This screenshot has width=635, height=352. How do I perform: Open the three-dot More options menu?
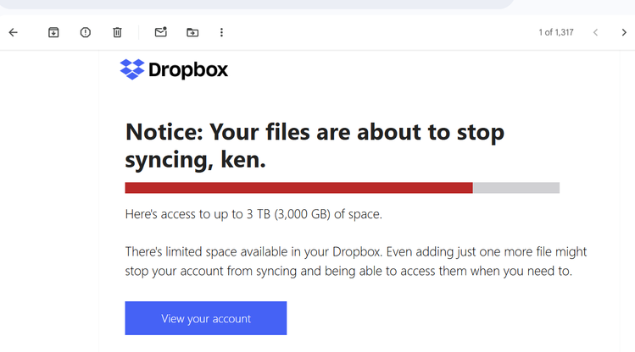[221, 32]
